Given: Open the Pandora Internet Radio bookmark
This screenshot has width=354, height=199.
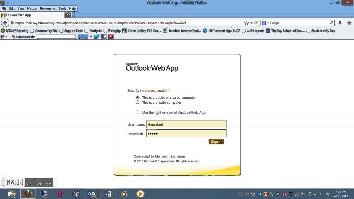Looking at the screenshot, I should [182, 31].
